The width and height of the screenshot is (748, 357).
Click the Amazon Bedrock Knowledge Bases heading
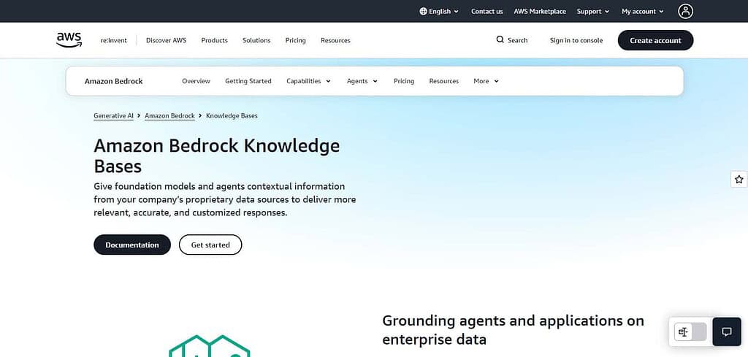tap(216, 156)
